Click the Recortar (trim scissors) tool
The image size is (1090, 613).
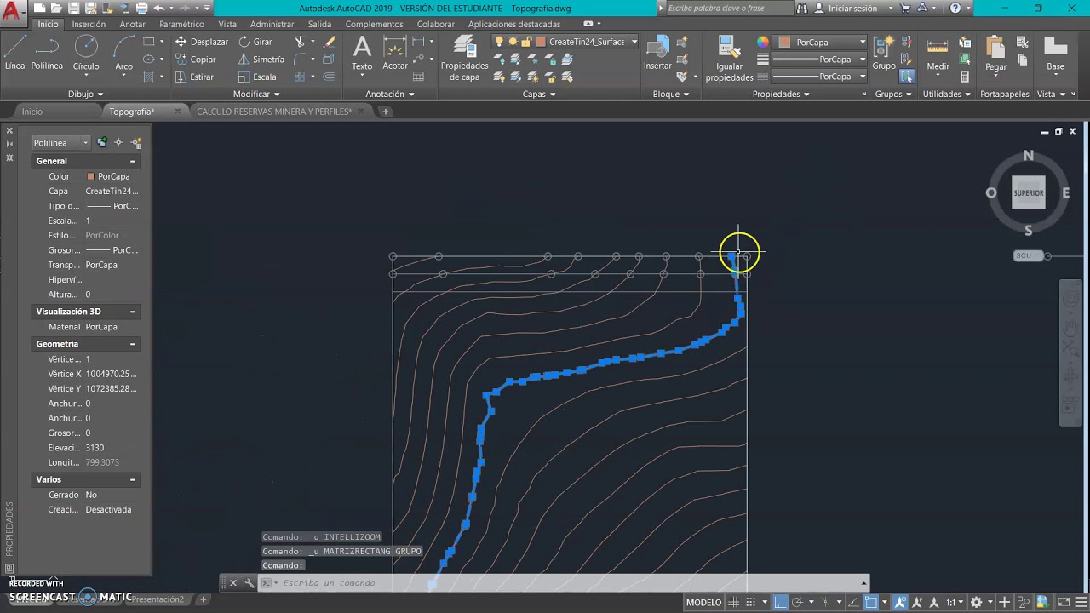coord(300,42)
